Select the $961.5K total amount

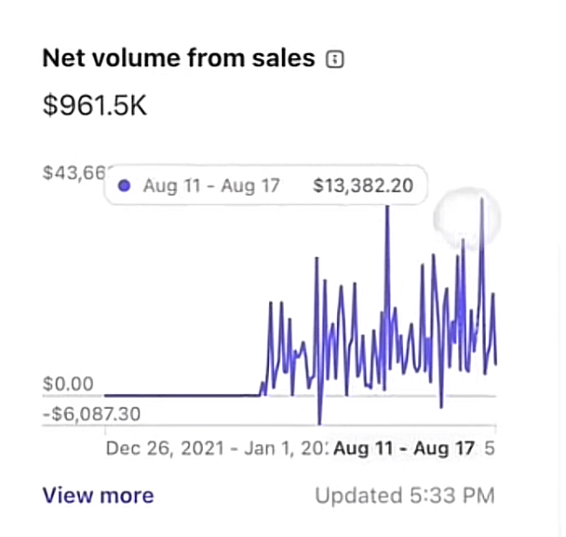(95, 105)
